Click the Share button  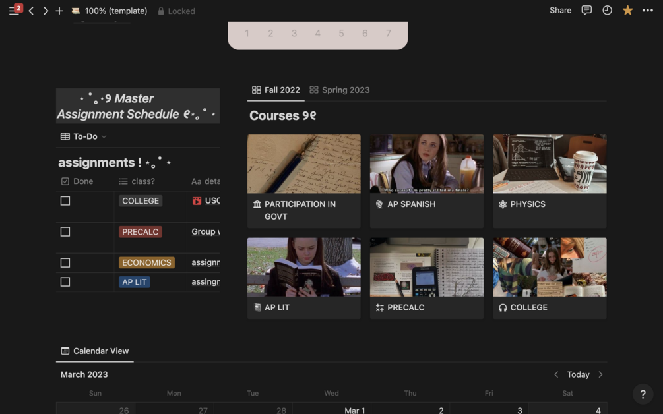click(x=560, y=10)
